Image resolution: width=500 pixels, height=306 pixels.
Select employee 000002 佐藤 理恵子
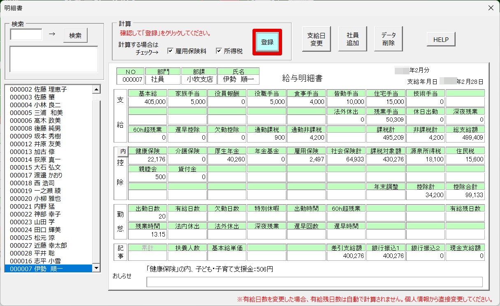(49, 89)
